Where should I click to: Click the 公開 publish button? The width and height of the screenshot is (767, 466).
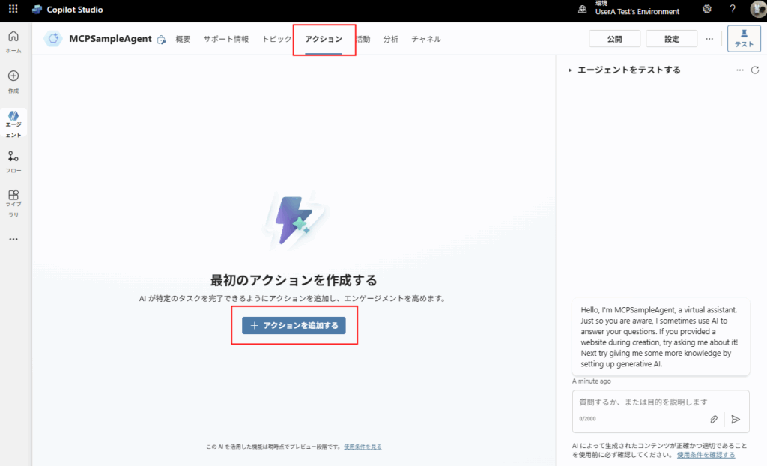tap(614, 39)
